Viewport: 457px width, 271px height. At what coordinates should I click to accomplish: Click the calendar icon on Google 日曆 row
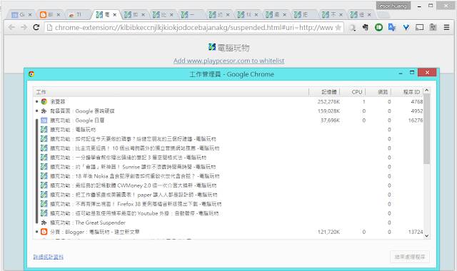point(44,121)
